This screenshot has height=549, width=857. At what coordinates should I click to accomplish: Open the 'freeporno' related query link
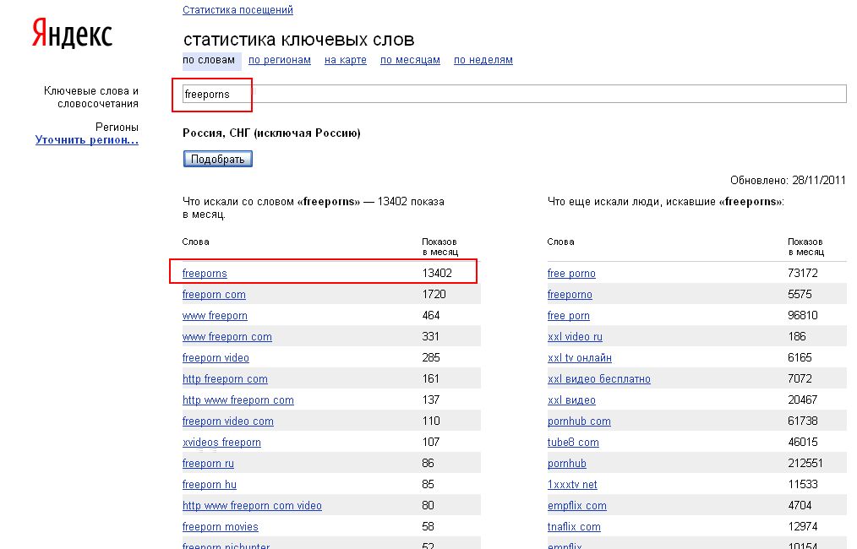click(570, 295)
